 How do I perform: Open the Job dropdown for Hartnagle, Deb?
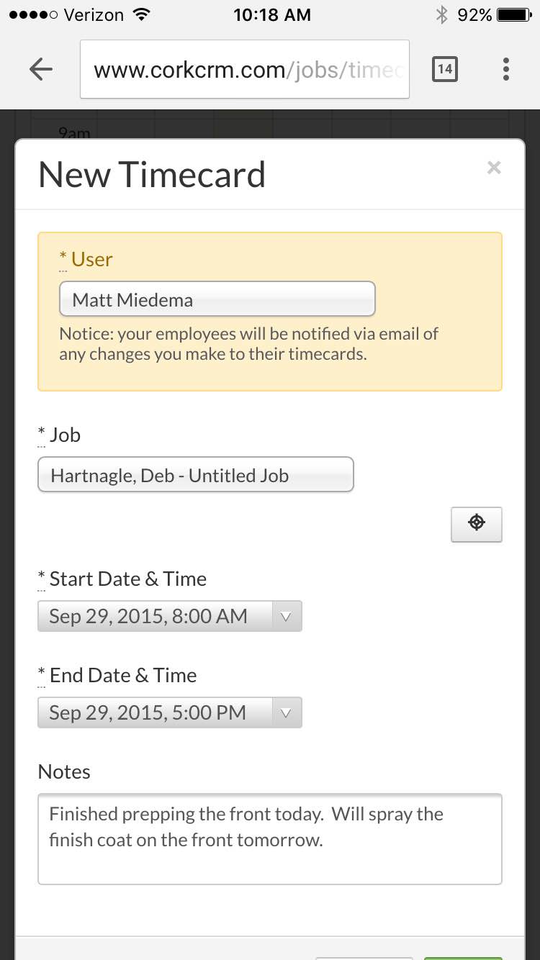click(x=195, y=475)
